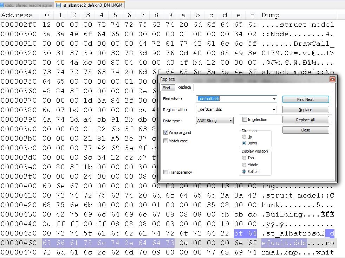Set display position to Top

pos(244,158)
